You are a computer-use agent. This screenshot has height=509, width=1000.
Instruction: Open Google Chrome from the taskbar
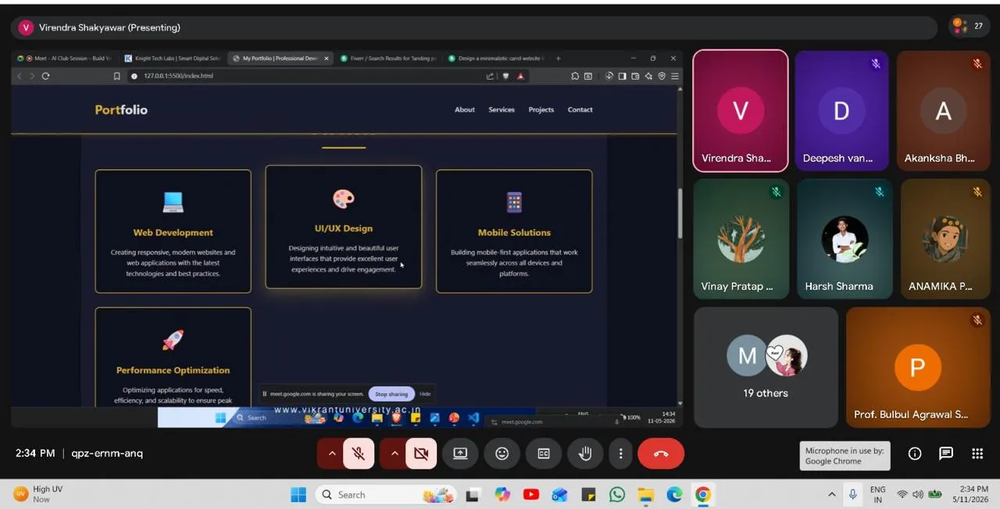[x=703, y=494]
